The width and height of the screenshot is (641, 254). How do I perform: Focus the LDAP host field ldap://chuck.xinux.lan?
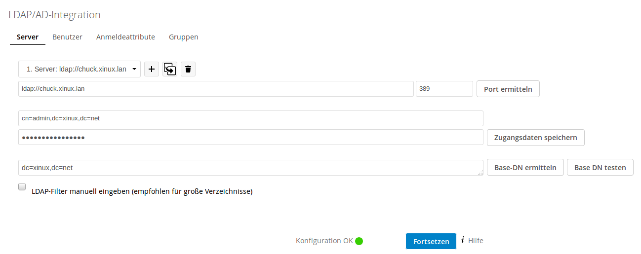tap(216, 89)
